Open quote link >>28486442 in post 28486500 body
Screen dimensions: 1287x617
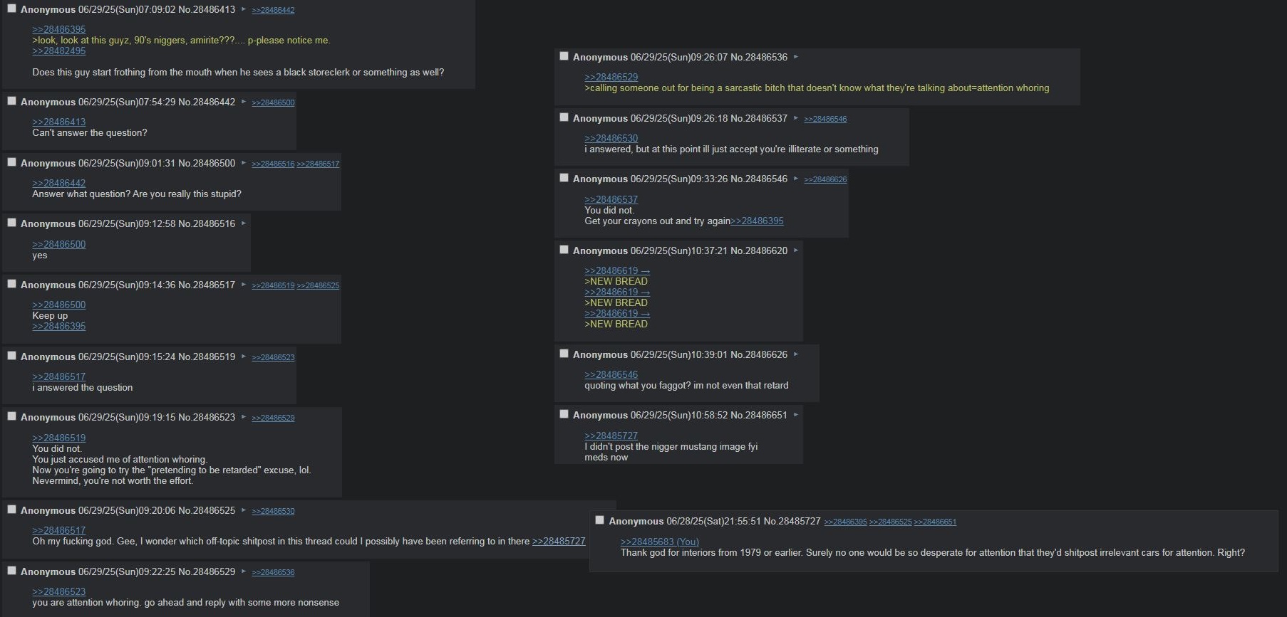tap(58, 183)
